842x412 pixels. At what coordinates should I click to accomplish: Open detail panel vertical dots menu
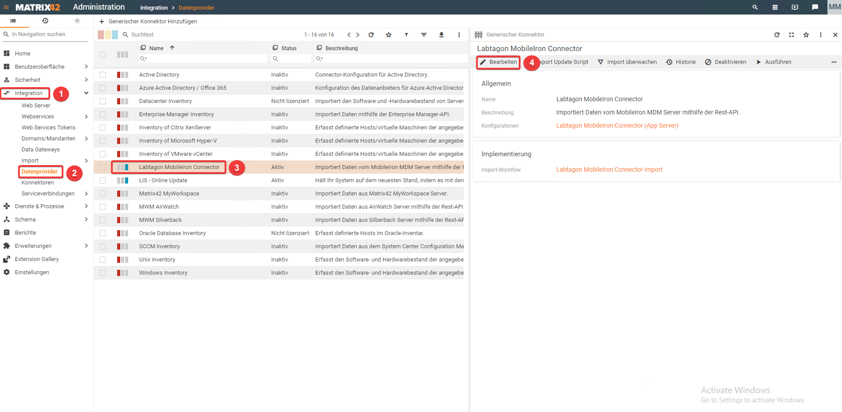[820, 35]
